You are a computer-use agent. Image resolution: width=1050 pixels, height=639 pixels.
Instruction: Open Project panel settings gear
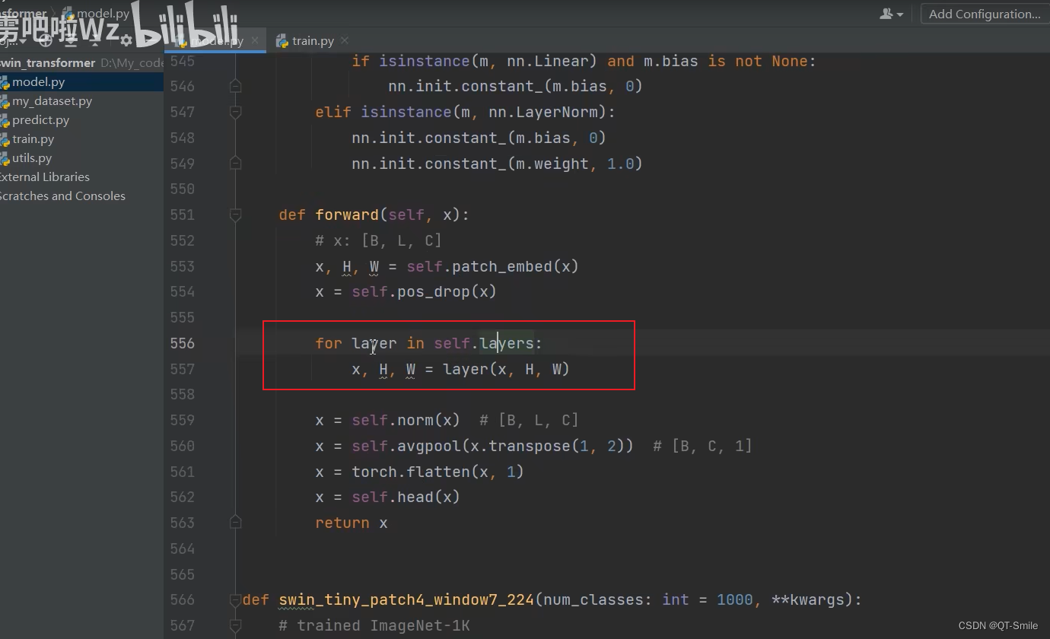[x=126, y=40]
